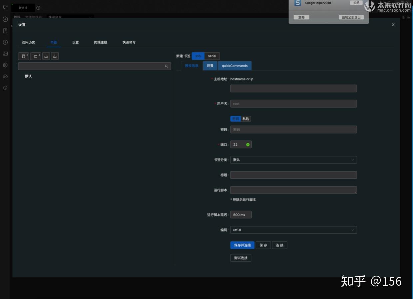
Task: Select the 默认 bookmark category in the list
Action: tap(28, 76)
